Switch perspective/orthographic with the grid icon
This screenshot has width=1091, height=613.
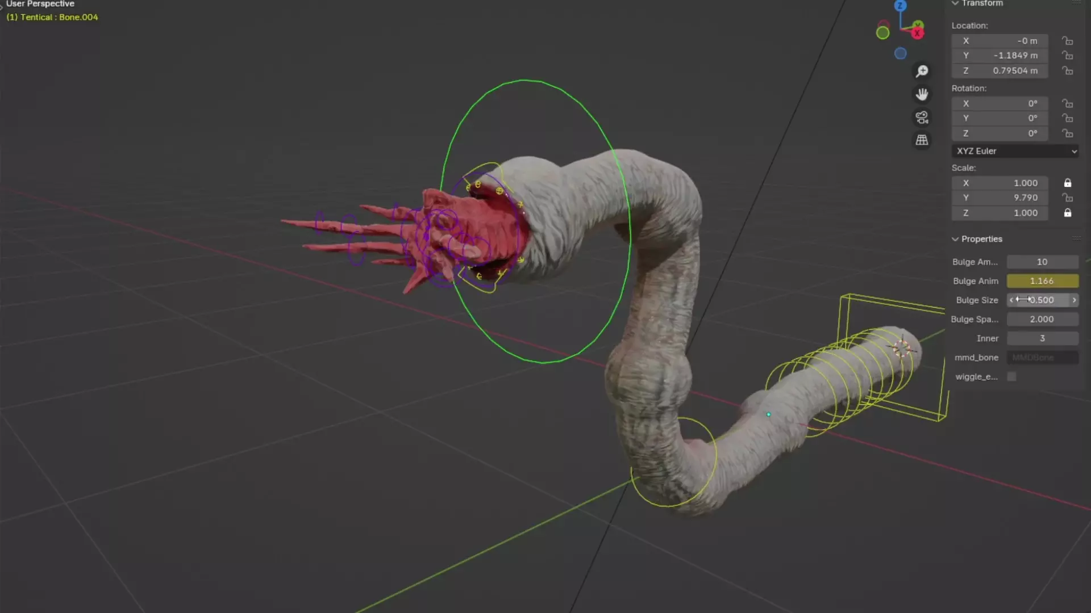922,140
